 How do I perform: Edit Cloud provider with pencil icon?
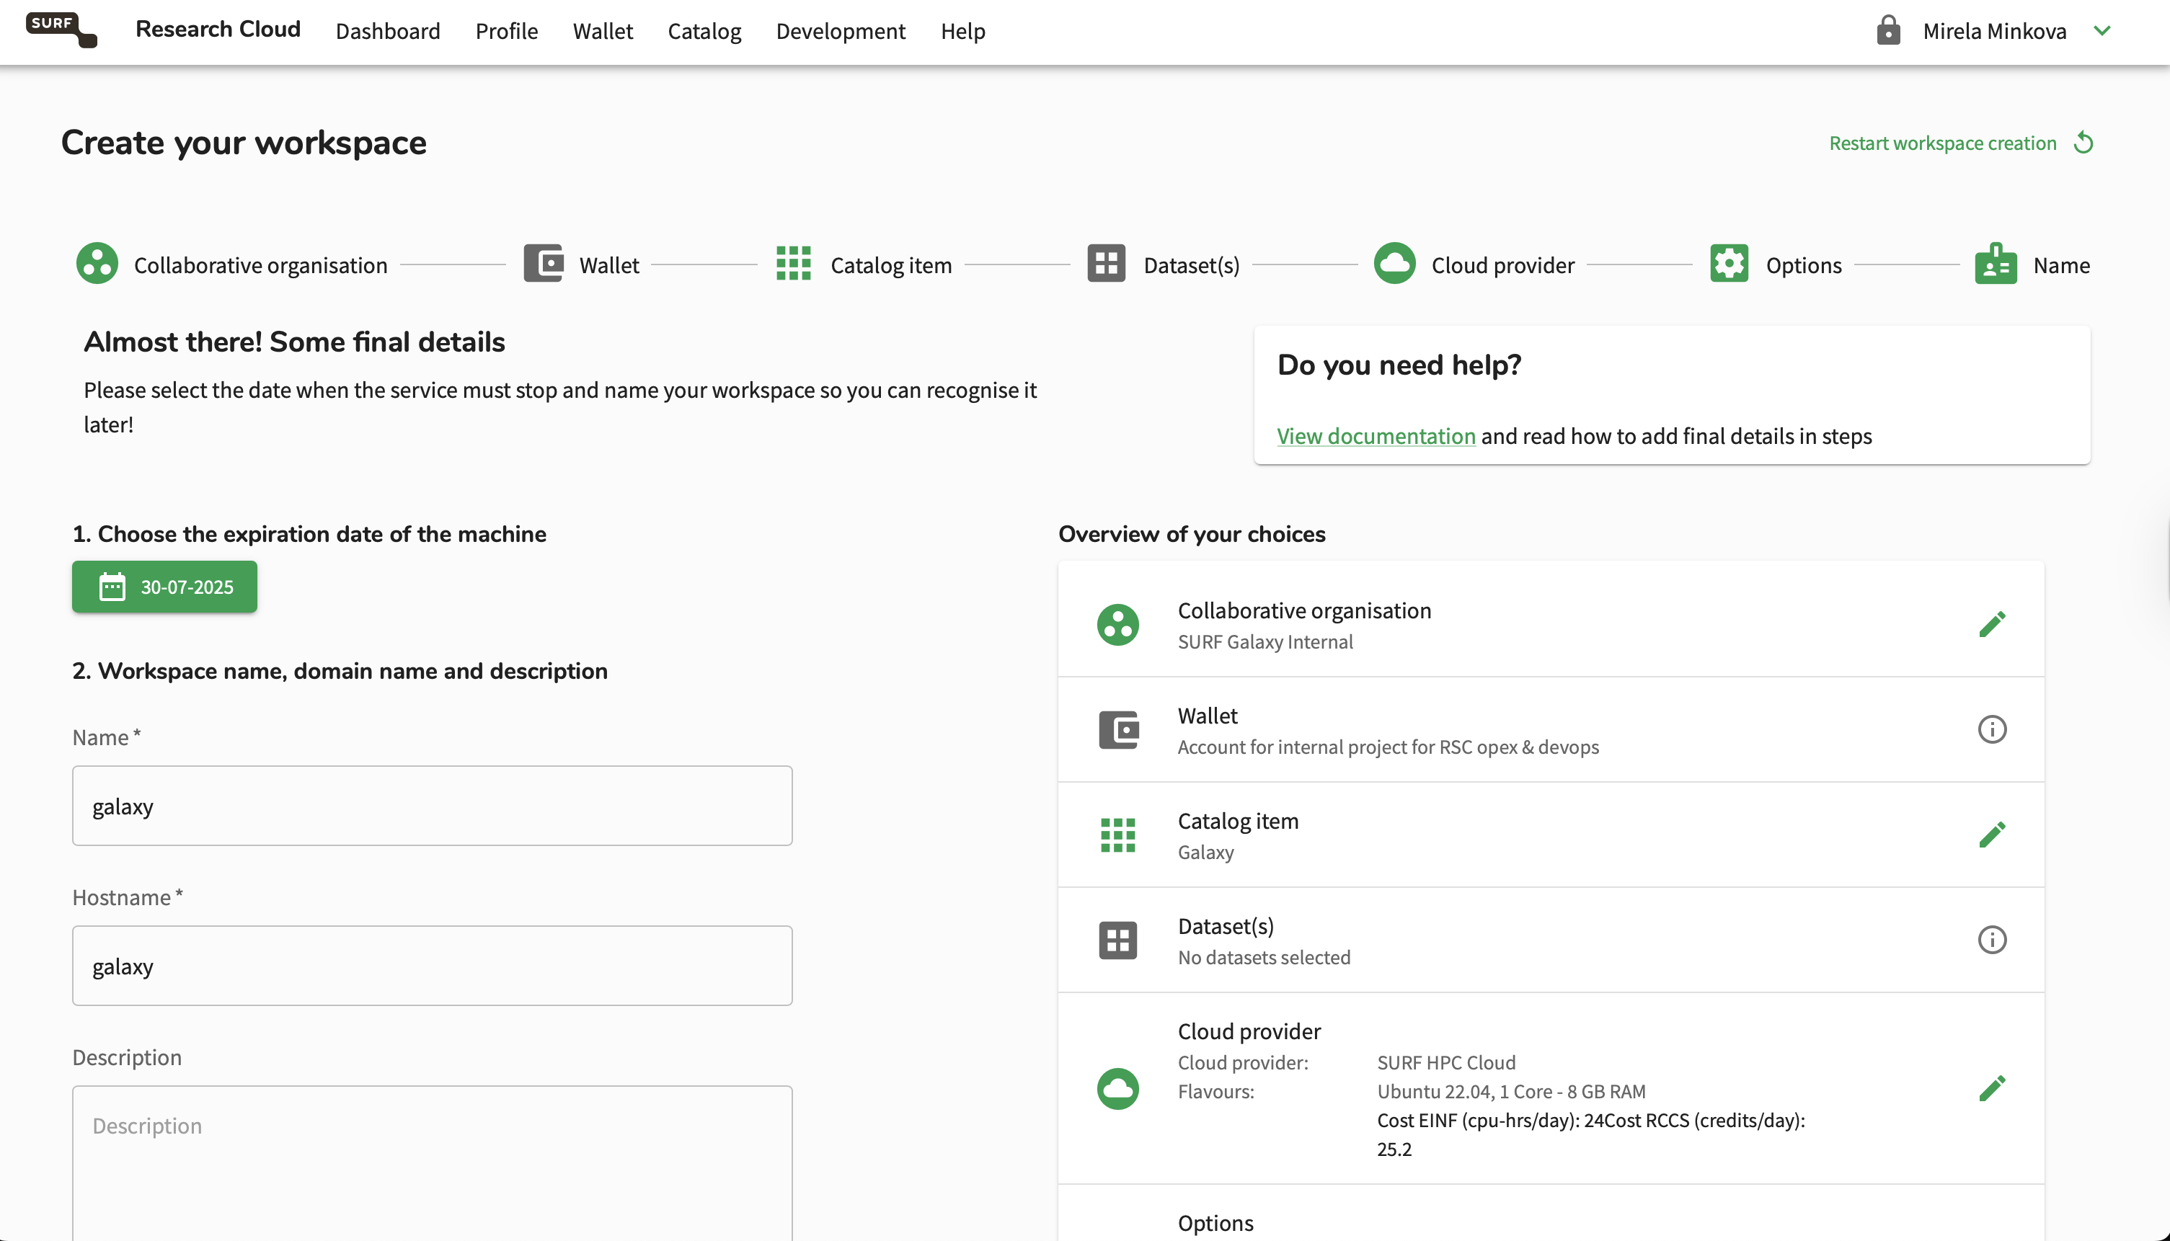click(x=1992, y=1088)
